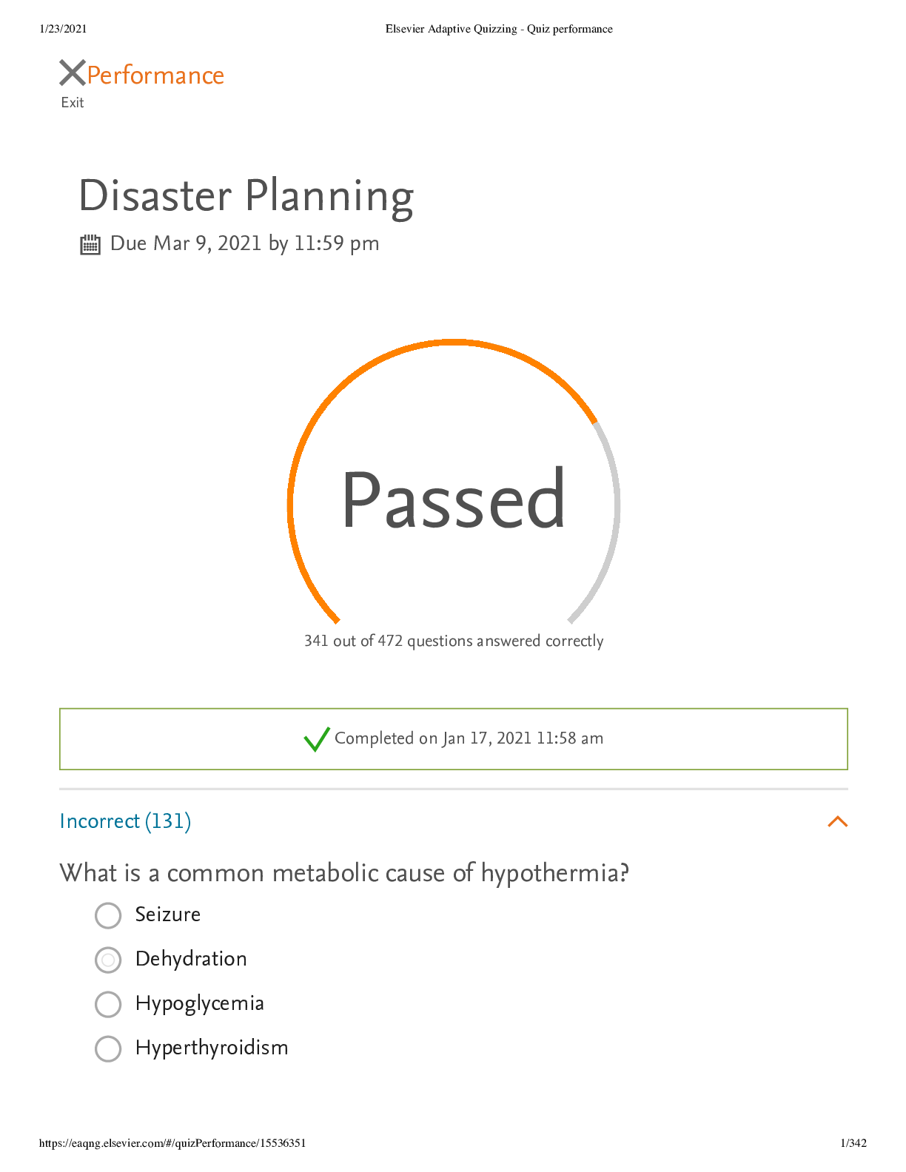Open the Incorrect (131) section heading
Screen dimensions: 906x1172
125,821
